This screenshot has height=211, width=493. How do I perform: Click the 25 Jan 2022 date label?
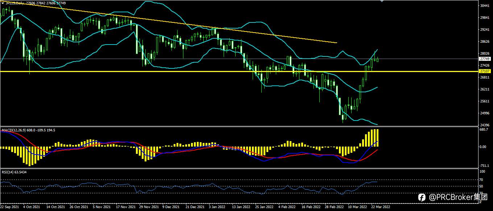[x=264, y=207]
